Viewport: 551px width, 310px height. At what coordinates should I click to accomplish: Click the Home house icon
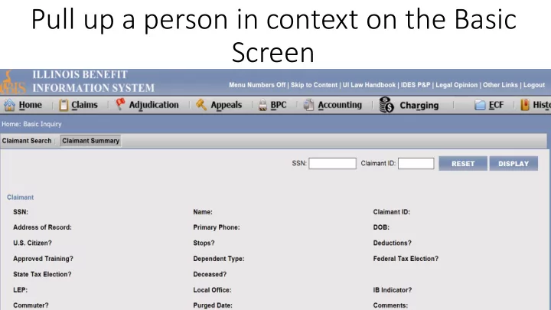click(x=9, y=105)
